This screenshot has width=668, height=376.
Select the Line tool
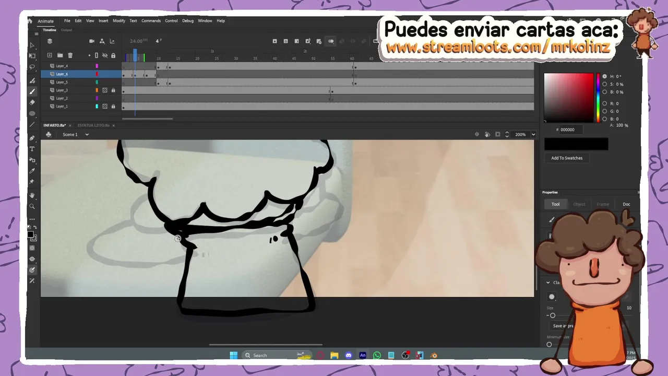(32, 125)
